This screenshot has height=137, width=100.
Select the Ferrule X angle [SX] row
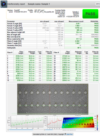53,24
